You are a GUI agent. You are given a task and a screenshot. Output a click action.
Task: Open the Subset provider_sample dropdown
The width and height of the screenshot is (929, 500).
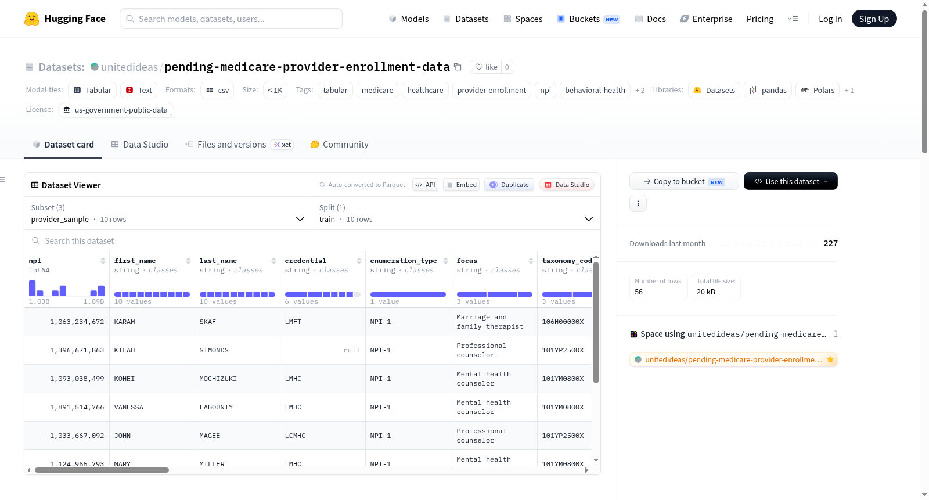click(x=168, y=213)
